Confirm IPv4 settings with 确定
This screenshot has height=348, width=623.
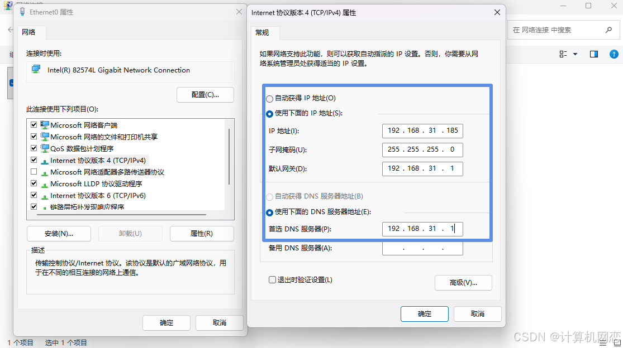pyautogui.click(x=424, y=314)
